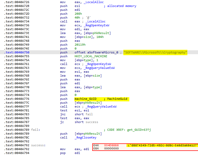Click the 'allocated memory' comment
The image size is (198, 155).
tap(122, 6)
